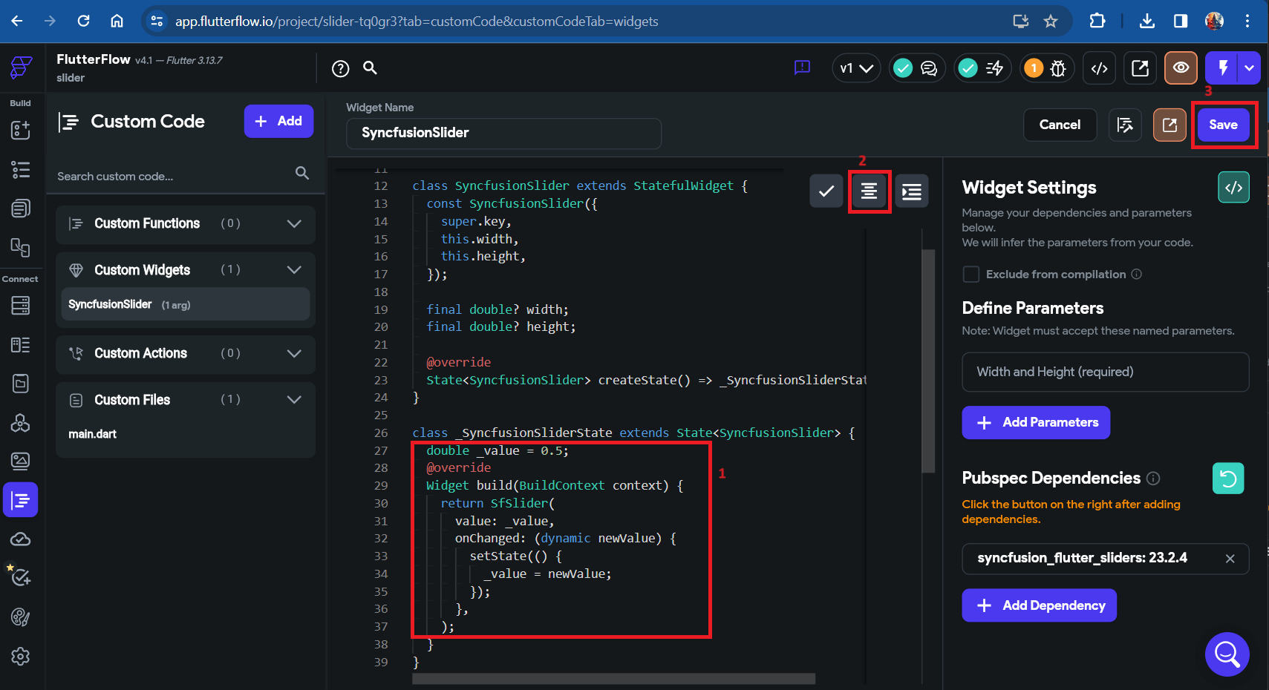Open the Media Assets image icon
The image size is (1269, 690).
coord(21,461)
